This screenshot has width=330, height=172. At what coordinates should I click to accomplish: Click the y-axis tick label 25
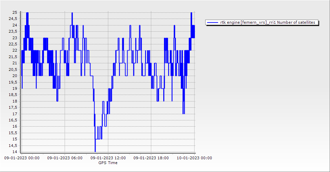click(x=15, y=13)
